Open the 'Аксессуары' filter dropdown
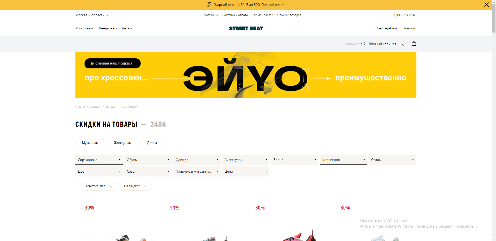The width and height of the screenshot is (496, 241). coord(246,160)
